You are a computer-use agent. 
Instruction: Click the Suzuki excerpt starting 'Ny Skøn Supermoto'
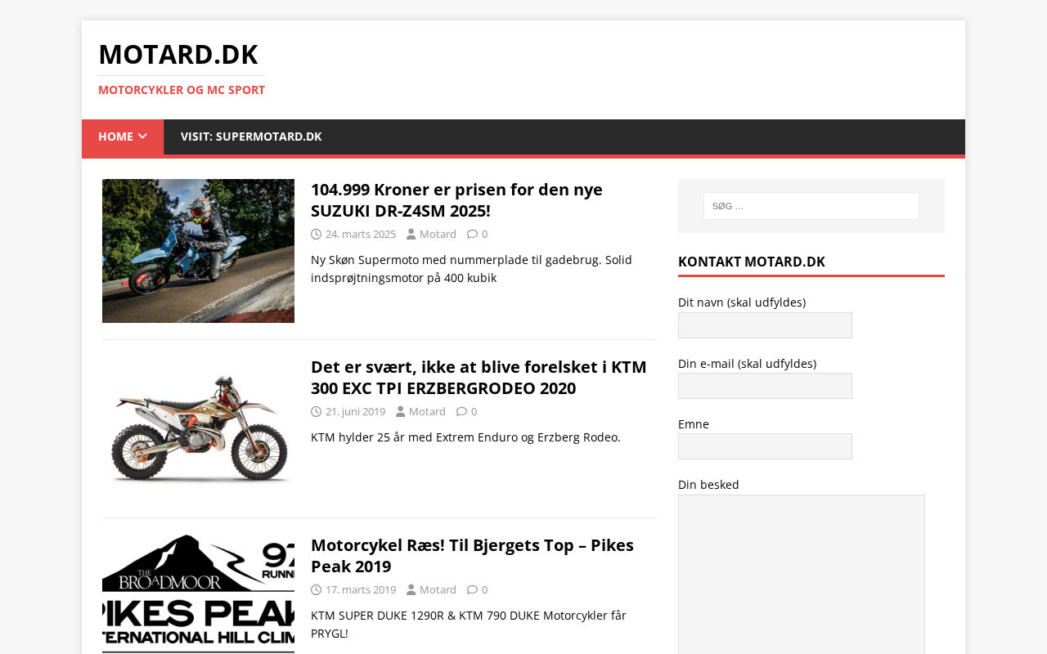pos(471,269)
